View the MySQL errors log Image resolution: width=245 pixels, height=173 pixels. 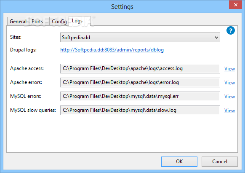[x=229, y=97]
